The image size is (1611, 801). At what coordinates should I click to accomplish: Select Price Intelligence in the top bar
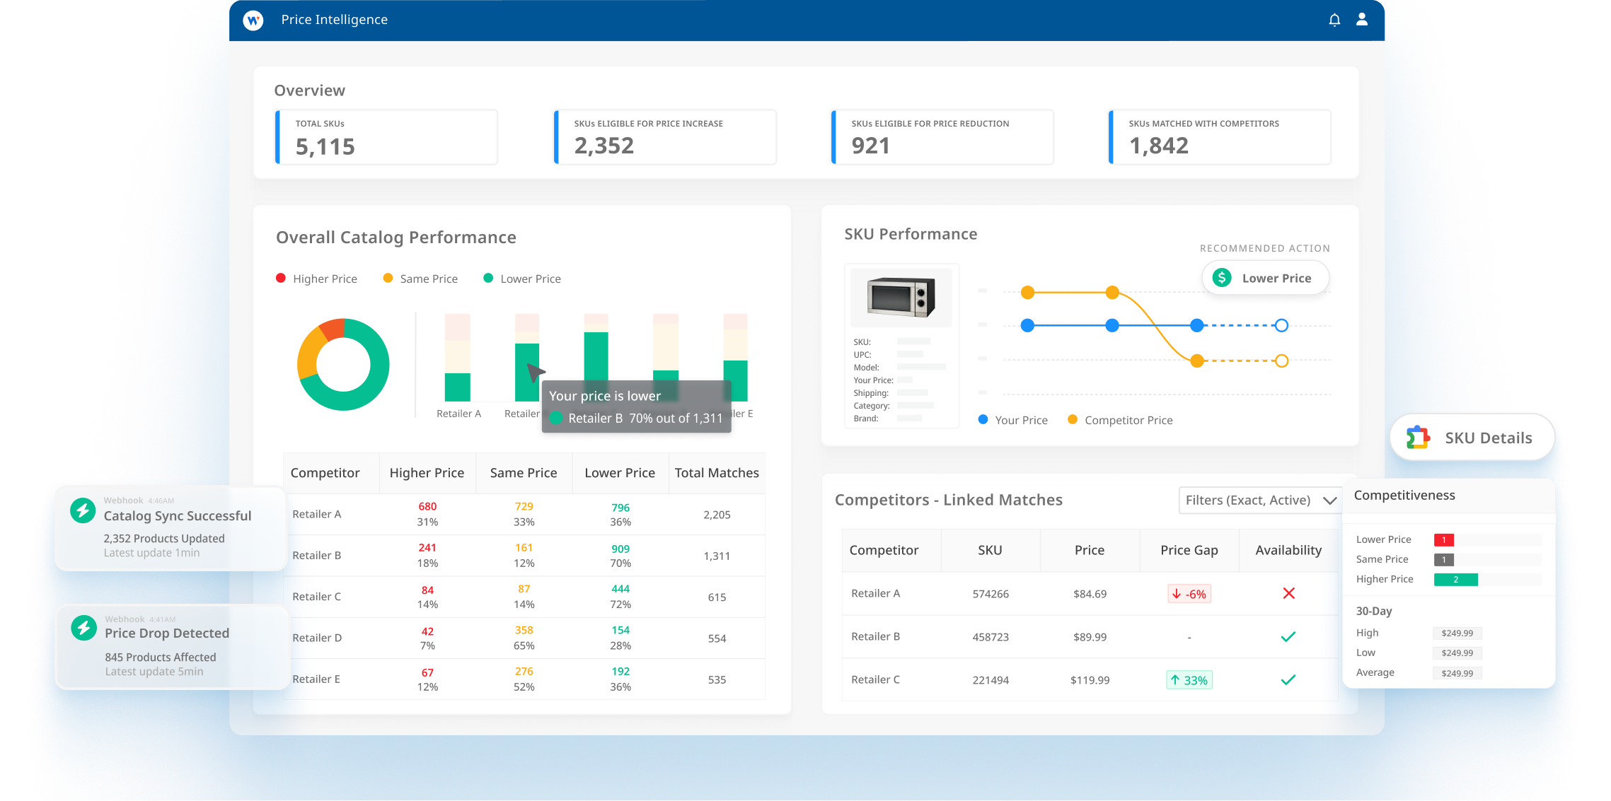click(x=334, y=19)
